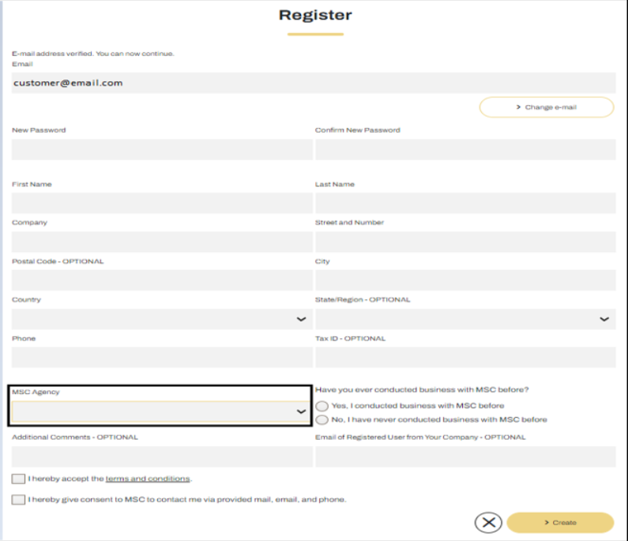Expand State/Region dropdown arrow
Viewport: 628px width, 541px height.
(x=604, y=319)
